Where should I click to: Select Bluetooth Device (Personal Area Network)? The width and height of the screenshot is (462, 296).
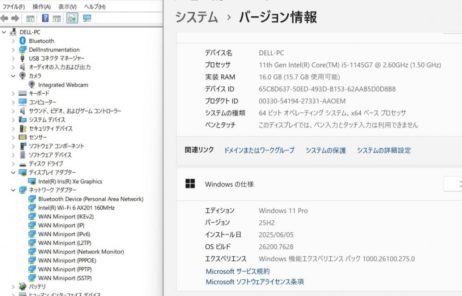[x=91, y=199]
